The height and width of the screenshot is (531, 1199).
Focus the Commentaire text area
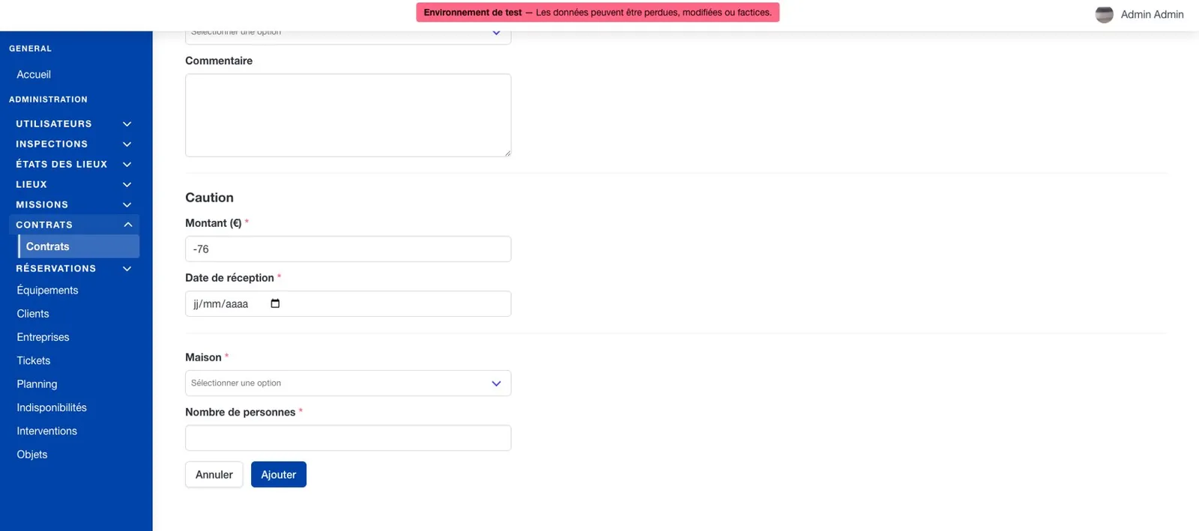pos(348,115)
